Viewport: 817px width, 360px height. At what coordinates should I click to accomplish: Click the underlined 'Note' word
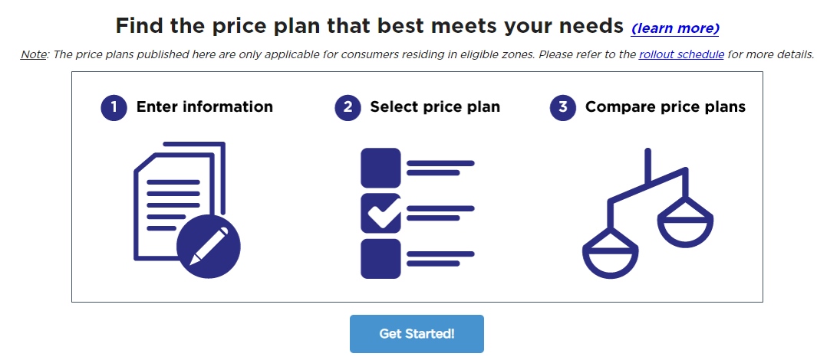pos(33,55)
